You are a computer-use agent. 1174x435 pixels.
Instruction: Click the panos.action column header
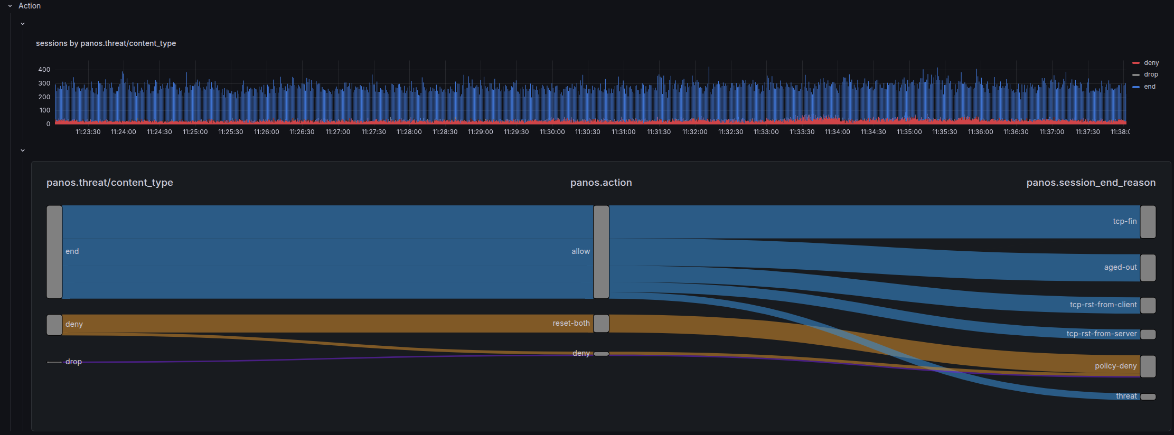600,183
